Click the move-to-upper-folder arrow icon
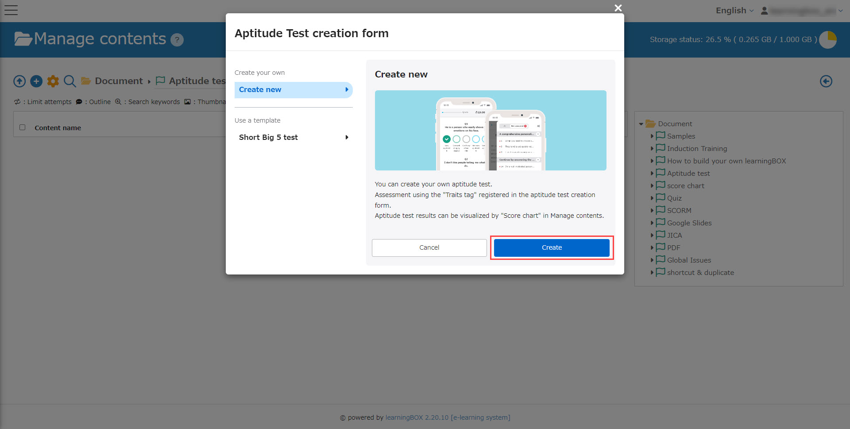Image resolution: width=850 pixels, height=429 pixels. pyautogui.click(x=19, y=81)
